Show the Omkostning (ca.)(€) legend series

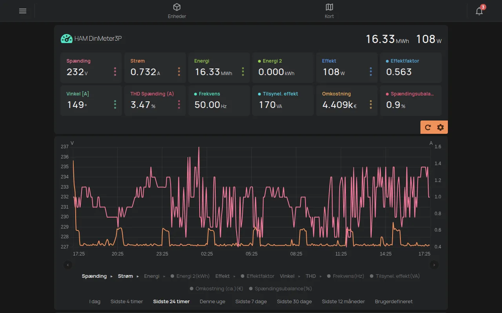(x=216, y=289)
